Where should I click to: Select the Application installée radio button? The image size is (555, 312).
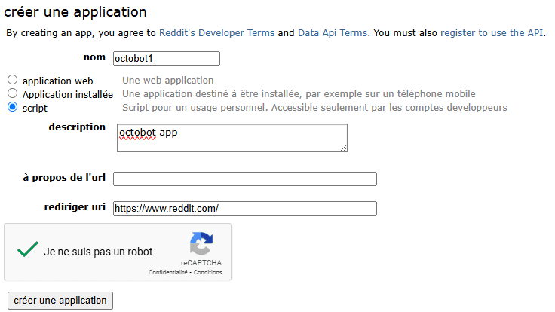pyautogui.click(x=12, y=93)
